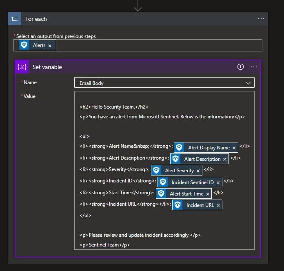Click the Set variable curly-brace icon
Viewport: 284px width, 271px height.
(x=22, y=67)
